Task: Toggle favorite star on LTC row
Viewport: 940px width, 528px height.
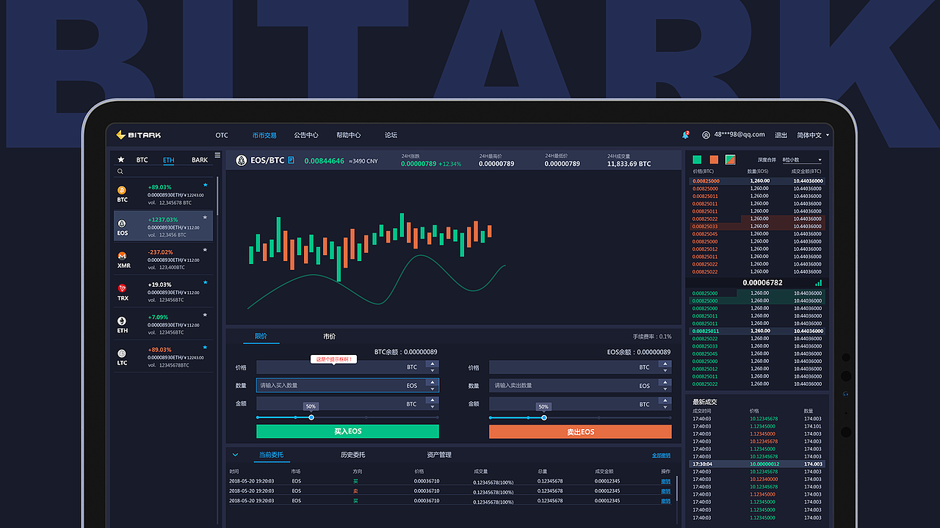Action: coord(206,347)
